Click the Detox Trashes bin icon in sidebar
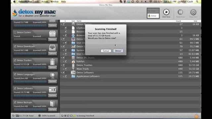 point(52,62)
